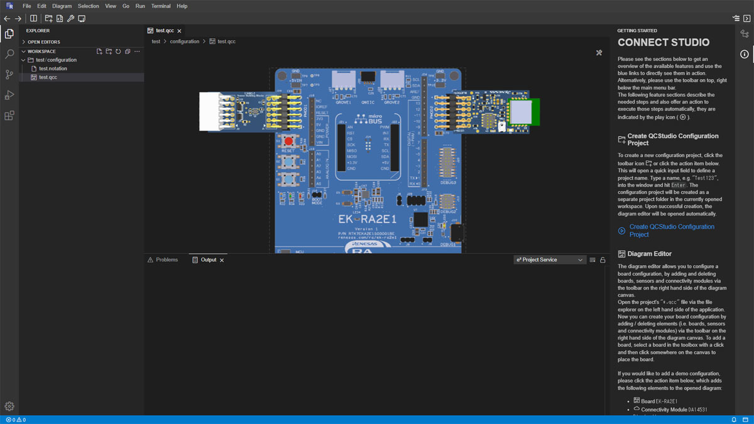Toggle the status bar layout icon
Screen dimensions: 754x424
pos(746,420)
